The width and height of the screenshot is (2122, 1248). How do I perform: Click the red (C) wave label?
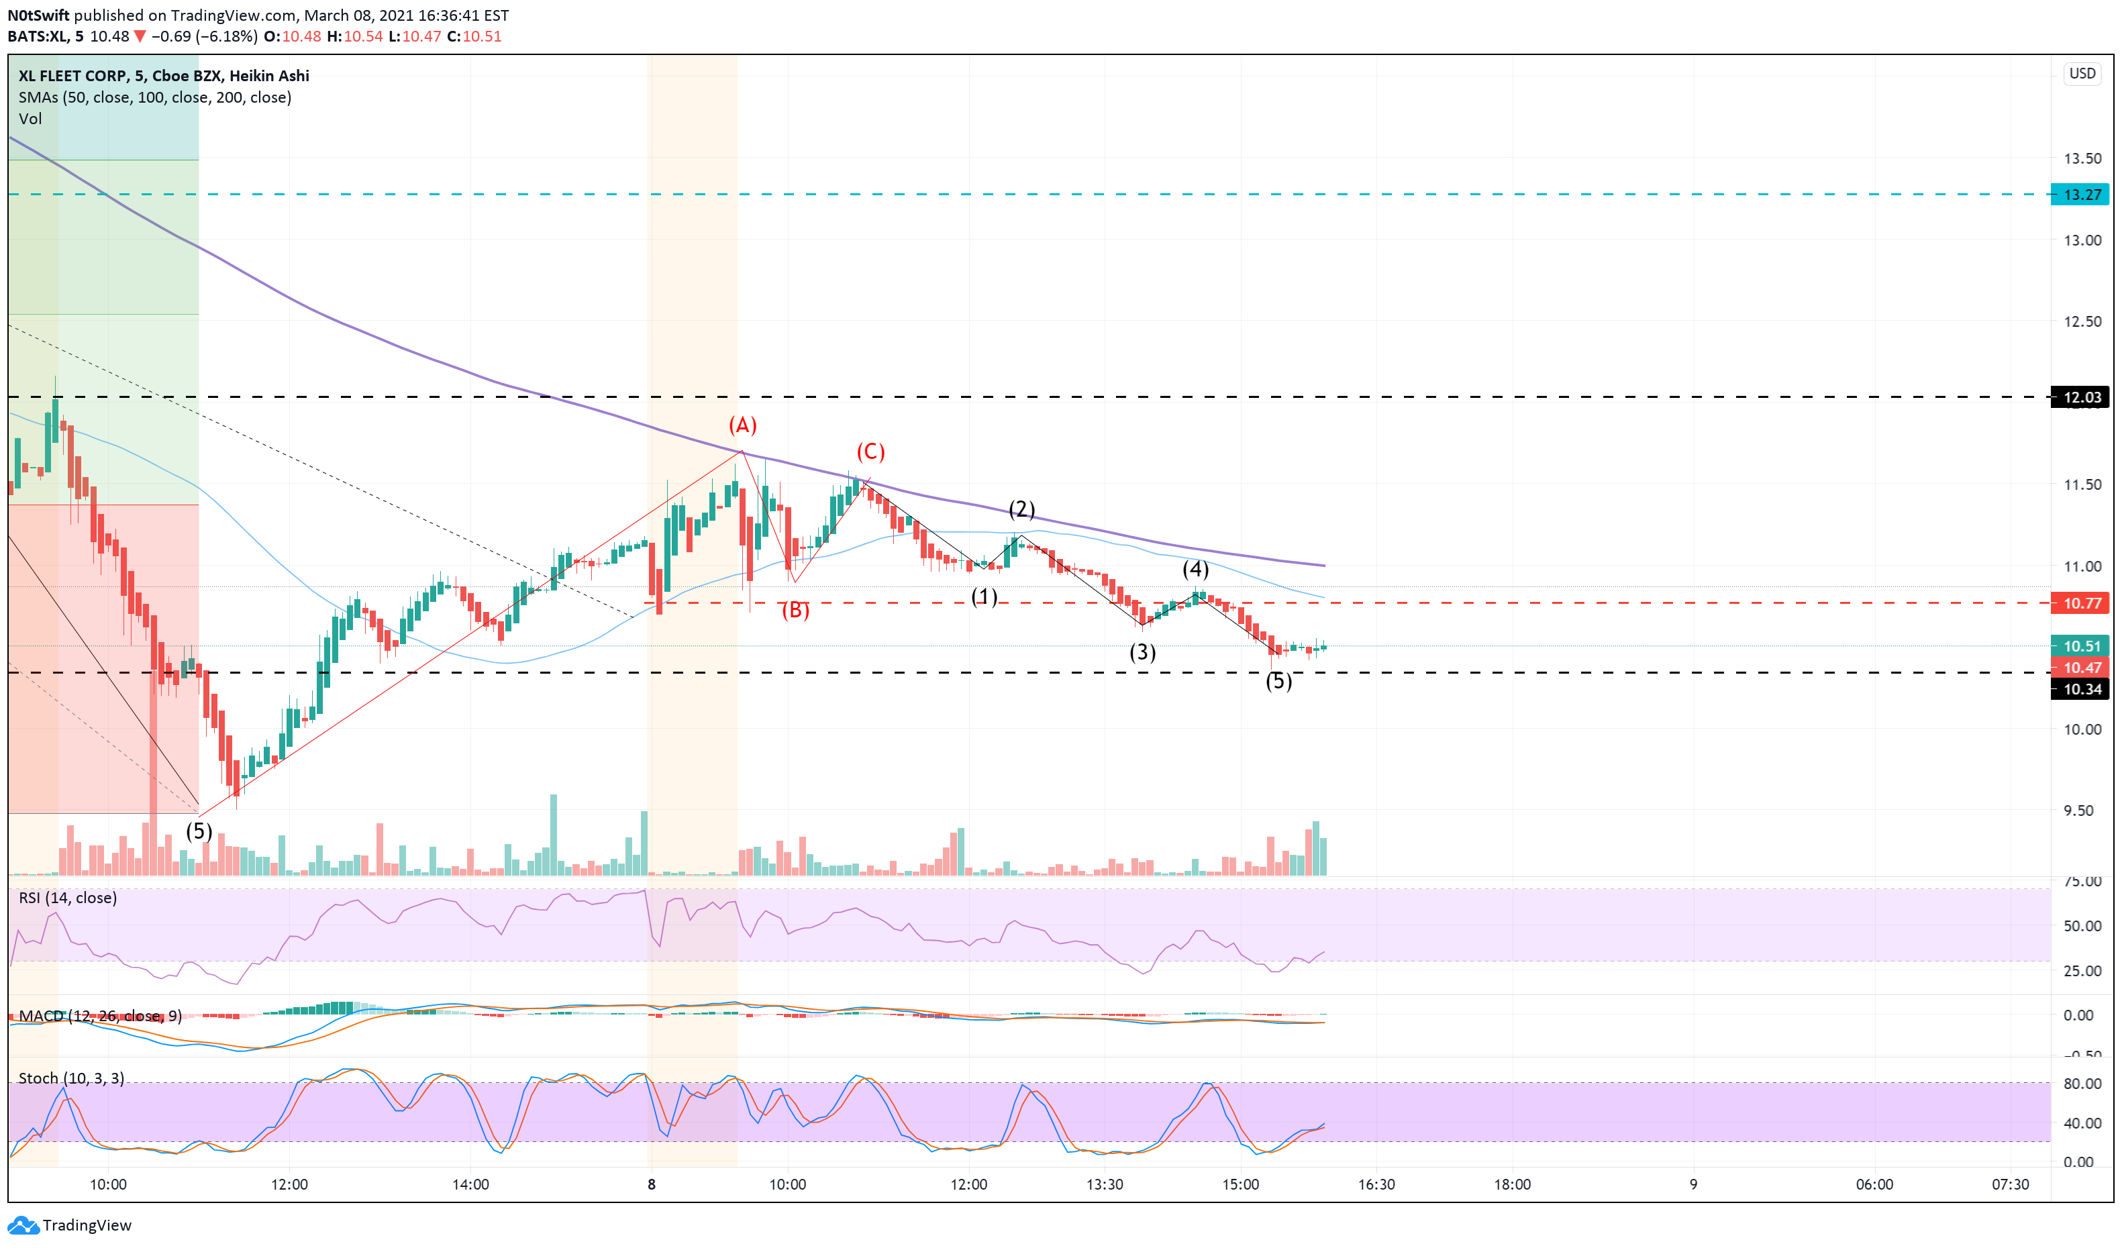[870, 452]
